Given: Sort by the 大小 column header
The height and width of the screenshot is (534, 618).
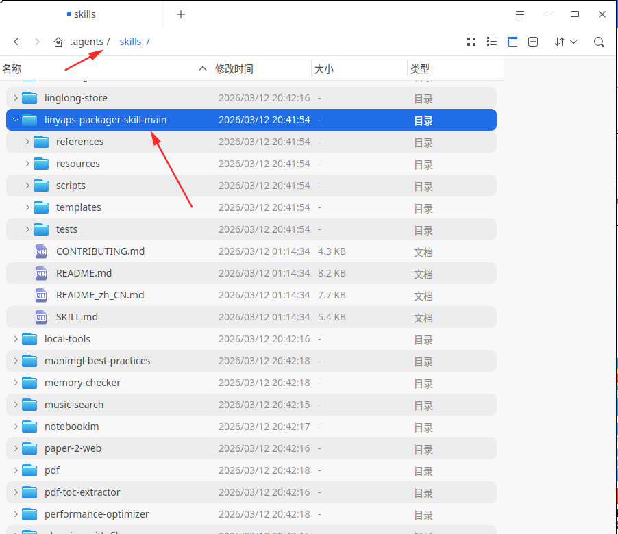Looking at the screenshot, I should (358, 69).
